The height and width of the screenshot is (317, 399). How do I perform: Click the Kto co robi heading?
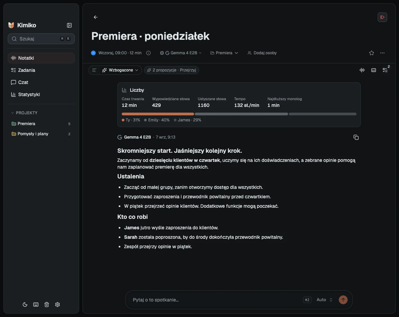[x=133, y=217]
